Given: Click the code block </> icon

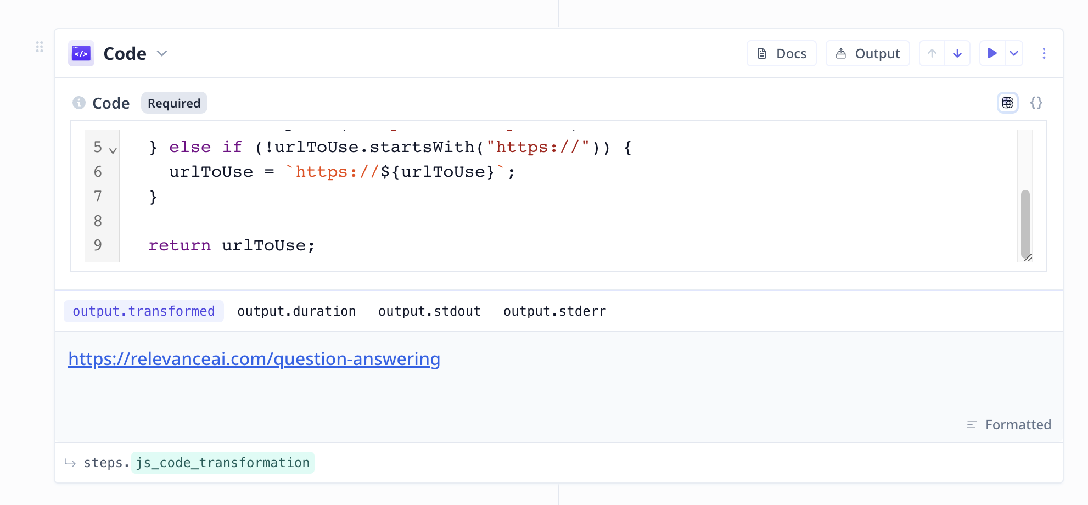Looking at the screenshot, I should click(x=81, y=53).
